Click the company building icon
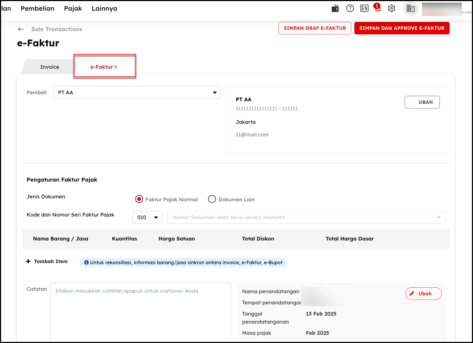This screenshot has width=473, height=343. click(410, 9)
